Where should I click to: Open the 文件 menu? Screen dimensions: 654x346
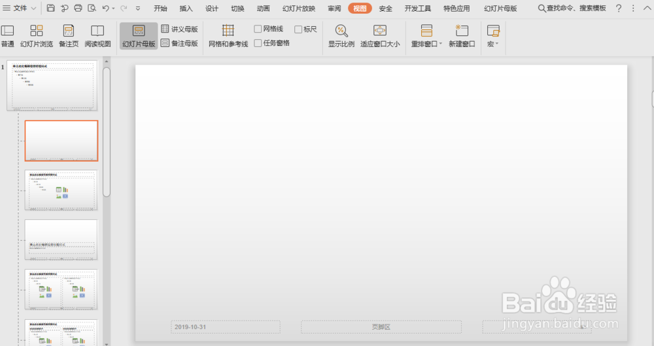tap(15, 8)
